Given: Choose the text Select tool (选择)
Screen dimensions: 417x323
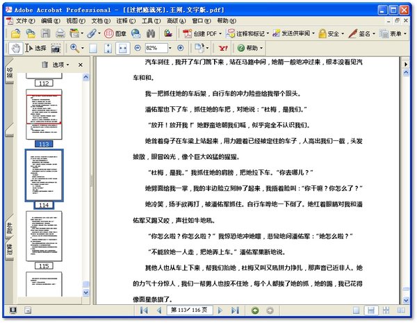Looking at the screenshot, I should pos(35,48).
